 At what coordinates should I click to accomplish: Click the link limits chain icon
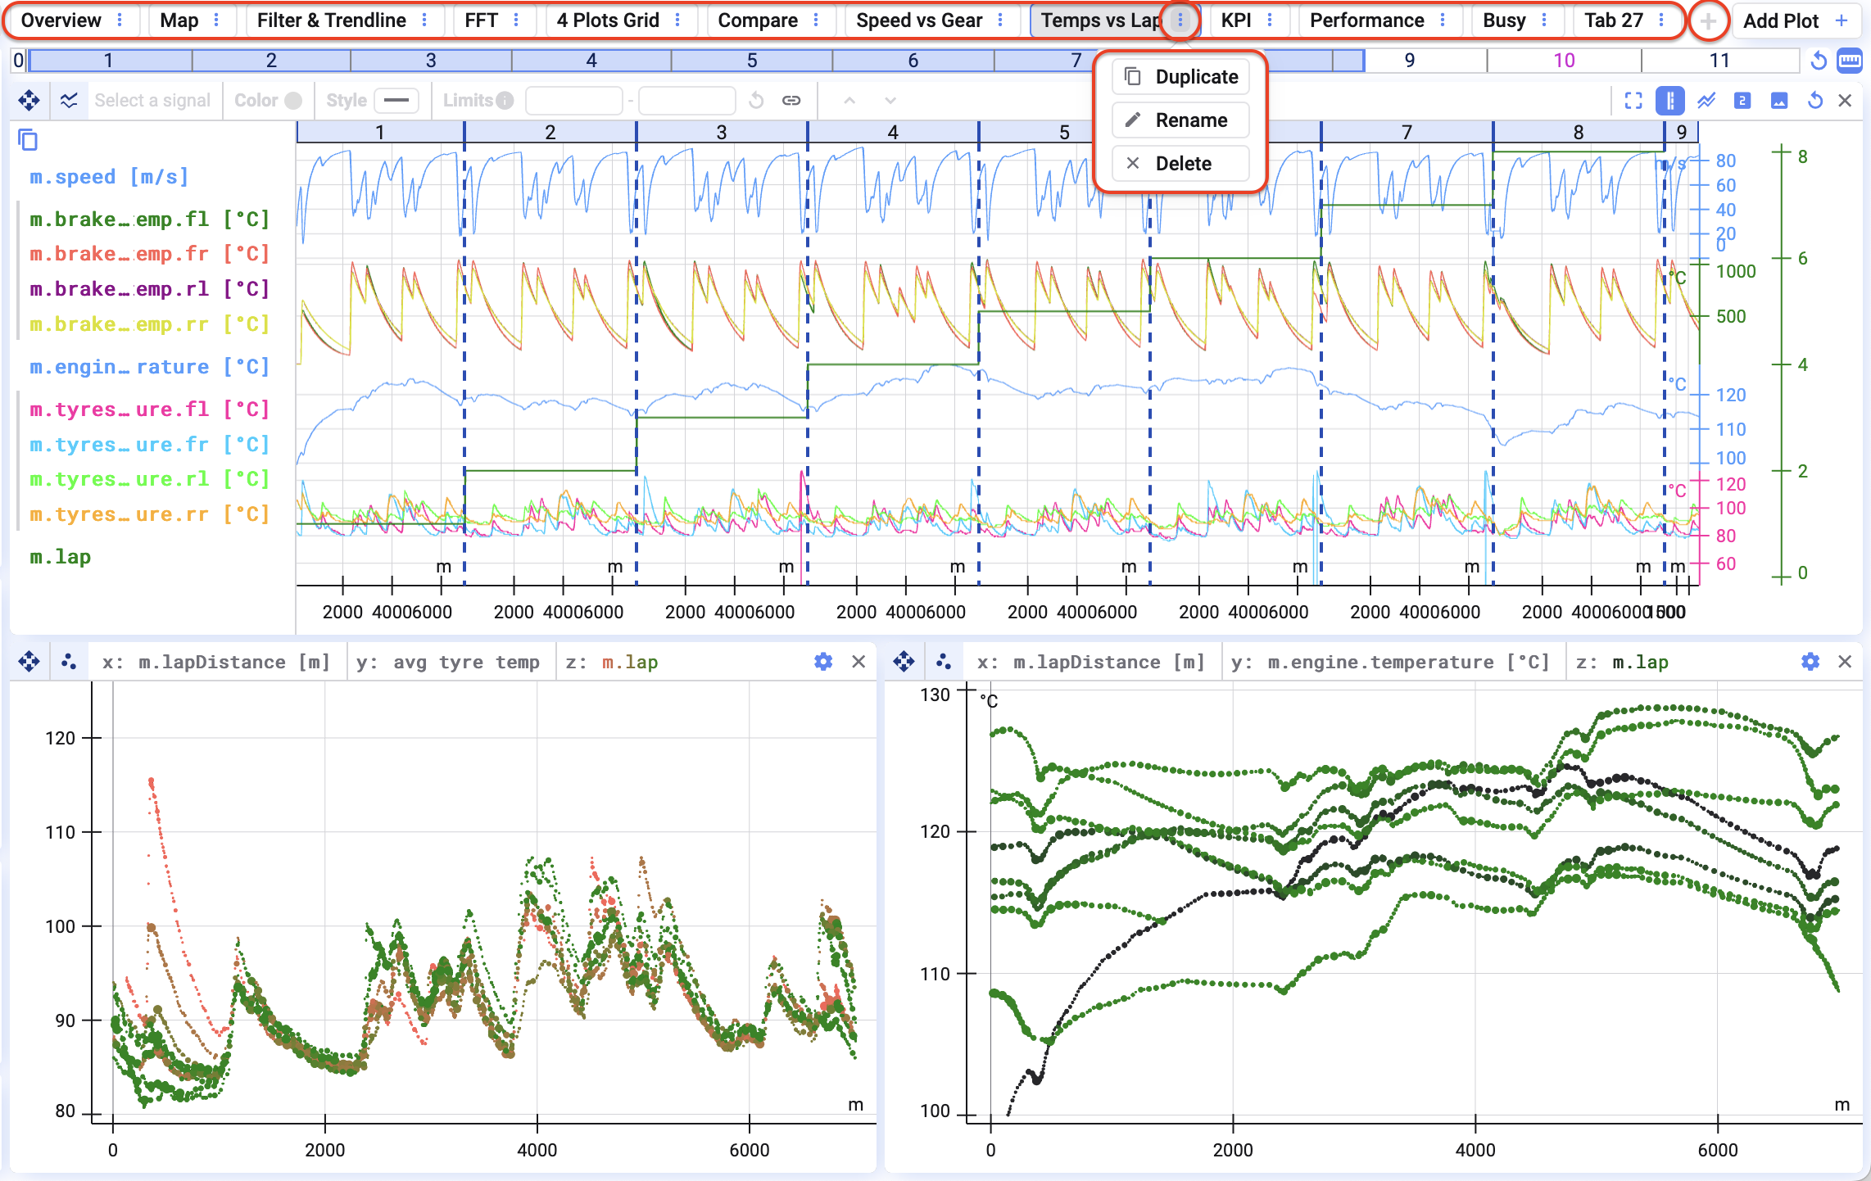(x=791, y=101)
